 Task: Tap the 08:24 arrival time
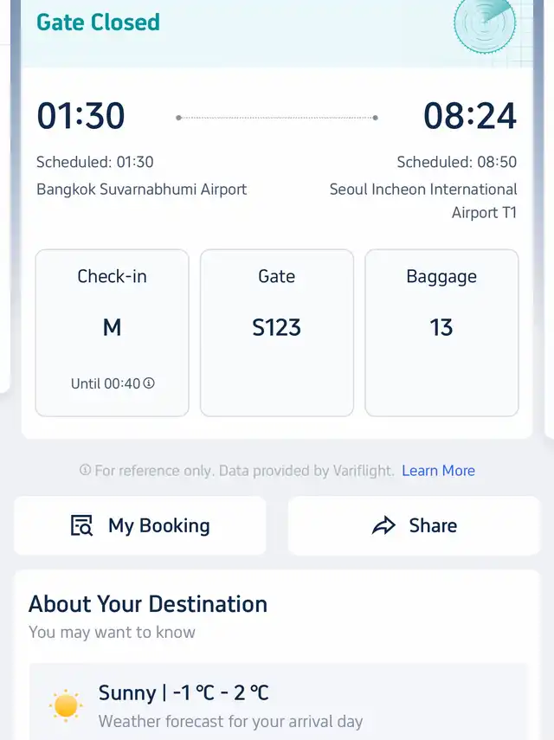[x=469, y=117]
